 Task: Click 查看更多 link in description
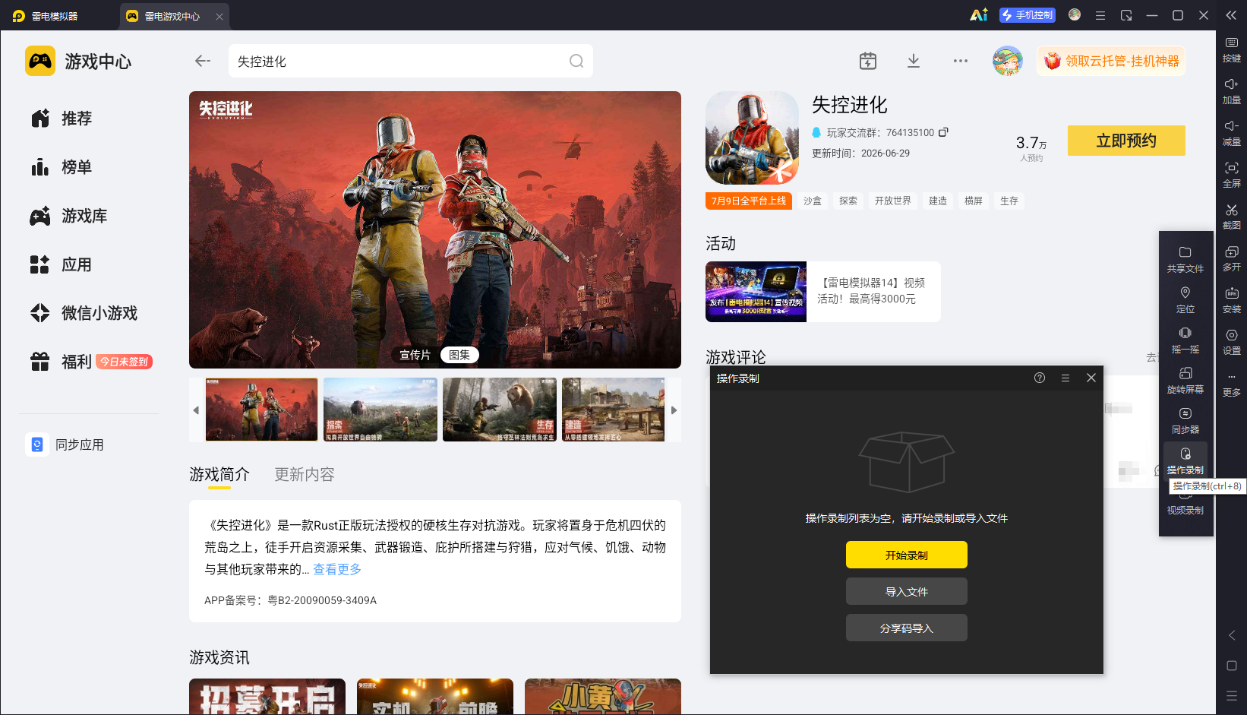click(x=337, y=569)
